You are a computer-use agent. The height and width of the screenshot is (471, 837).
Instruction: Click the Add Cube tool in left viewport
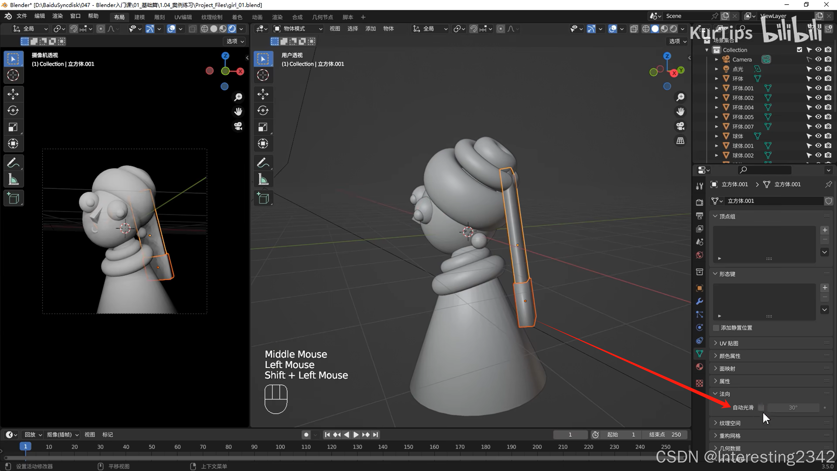[x=13, y=198]
